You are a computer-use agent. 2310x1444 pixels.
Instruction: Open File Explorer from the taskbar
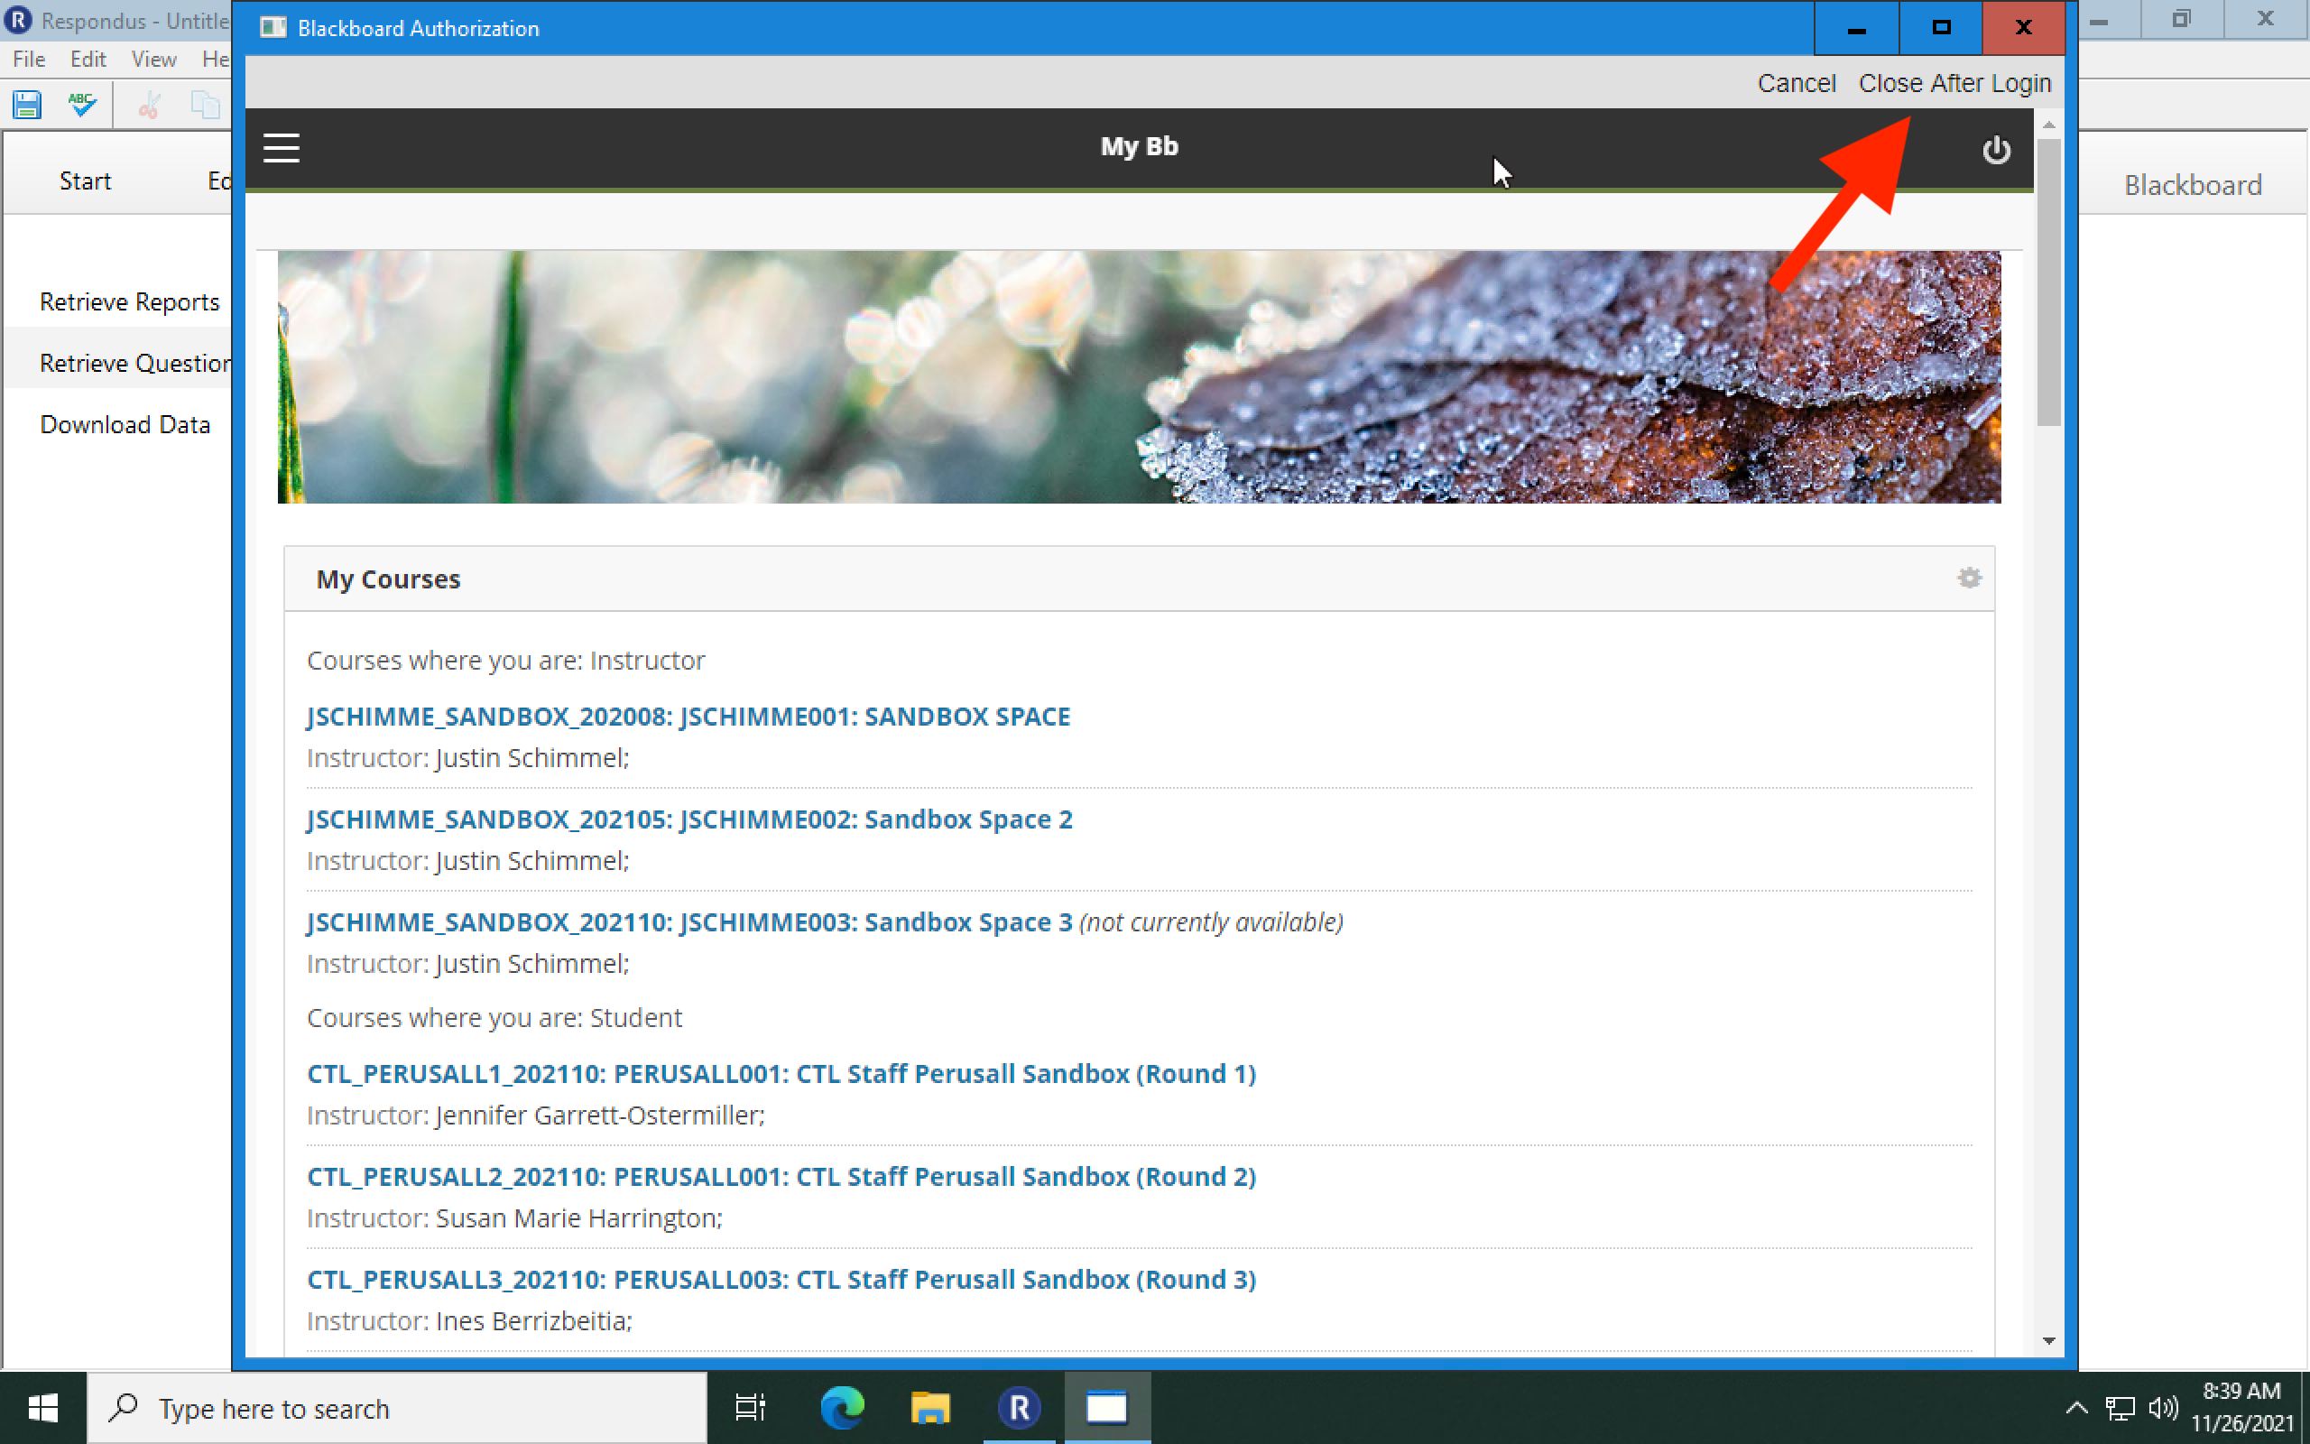click(x=929, y=1408)
